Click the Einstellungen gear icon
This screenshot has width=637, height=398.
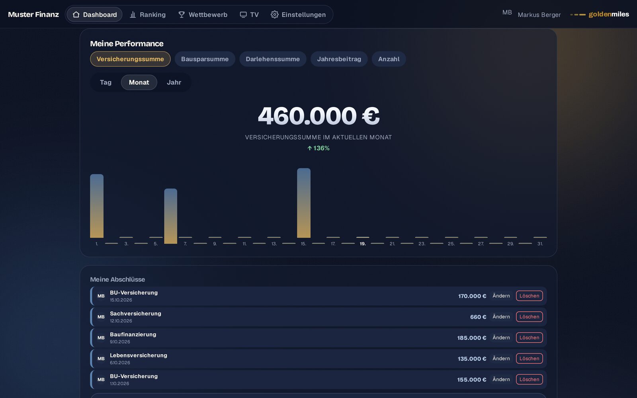pyautogui.click(x=275, y=15)
